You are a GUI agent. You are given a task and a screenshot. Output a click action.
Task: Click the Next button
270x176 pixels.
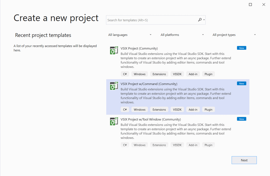[244, 160]
